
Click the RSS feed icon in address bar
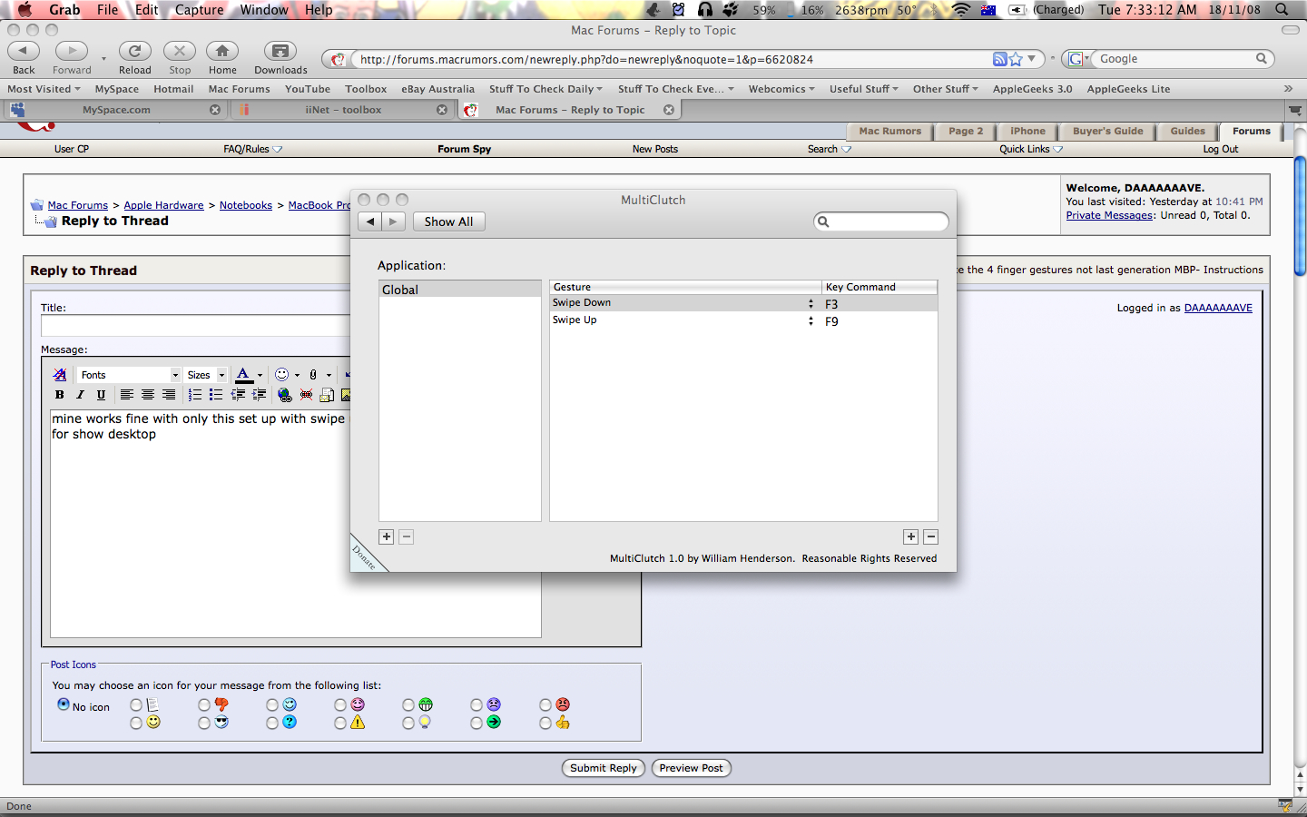point(999,59)
